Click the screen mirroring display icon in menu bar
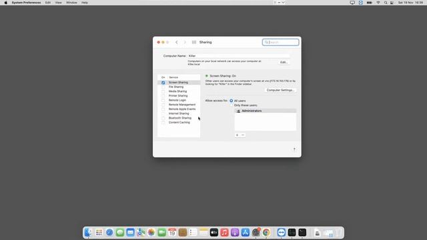 (x=352, y=3)
